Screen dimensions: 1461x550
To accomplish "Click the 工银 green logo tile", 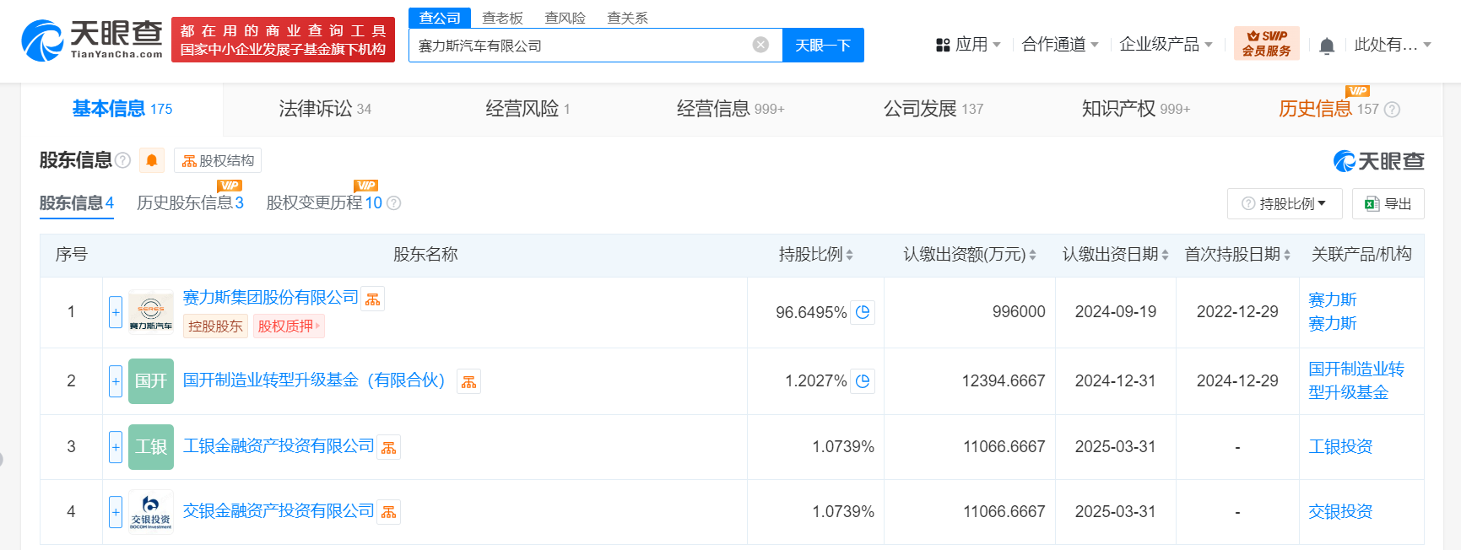I will tap(151, 447).
